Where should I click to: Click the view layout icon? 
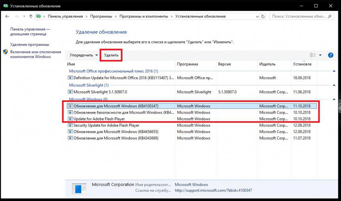point(312,55)
